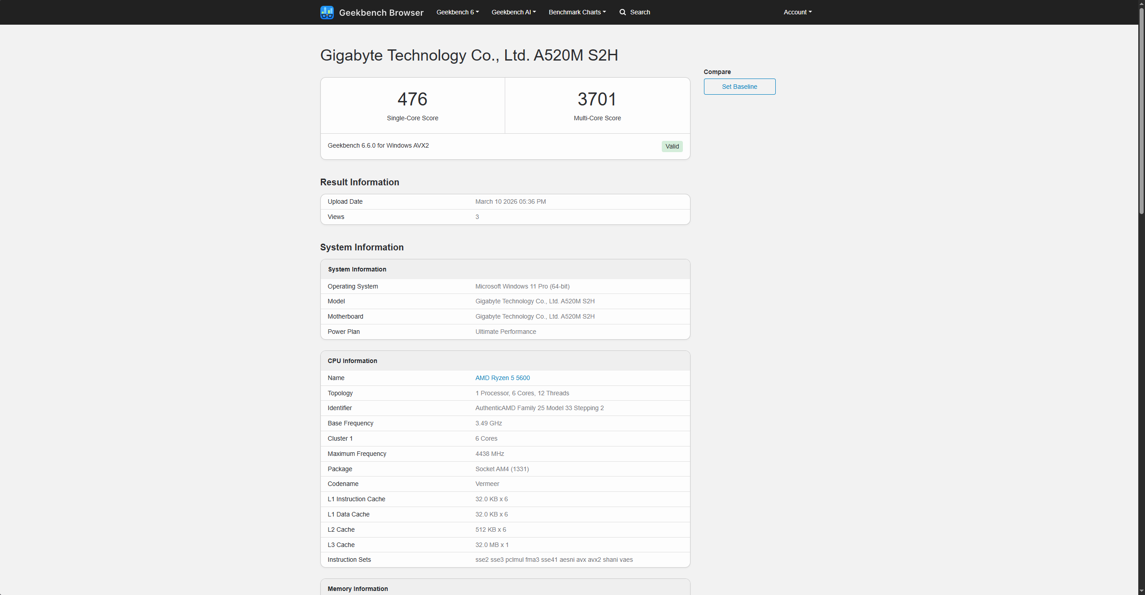The image size is (1145, 595).
Task: Click the Multi-Core Score 3701
Action: pos(597,99)
